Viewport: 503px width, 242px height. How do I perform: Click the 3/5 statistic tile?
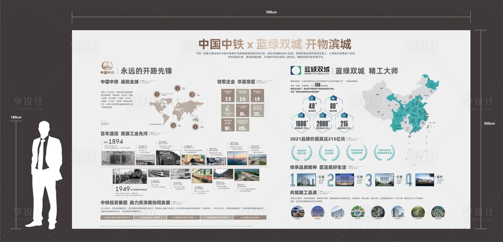[x=242, y=96]
